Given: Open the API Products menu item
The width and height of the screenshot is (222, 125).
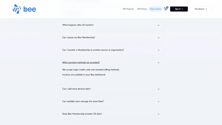Looking at the screenshot, I should pos(128,9).
